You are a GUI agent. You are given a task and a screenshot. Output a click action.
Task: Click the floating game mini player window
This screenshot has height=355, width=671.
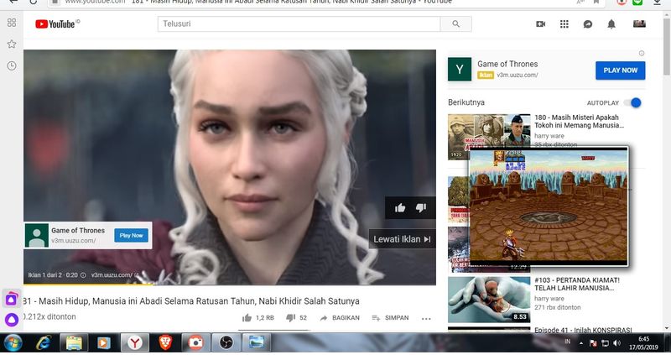point(549,206)
